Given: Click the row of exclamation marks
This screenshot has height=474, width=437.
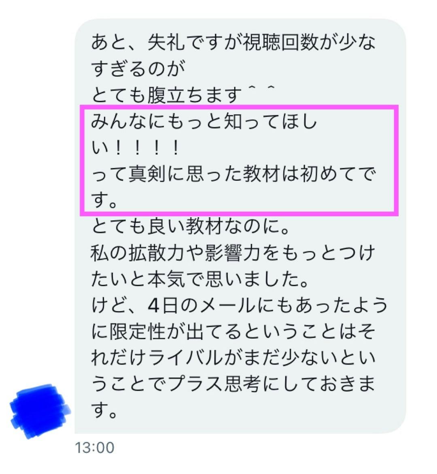Looking at the screenshot, I should pos(146,148).
